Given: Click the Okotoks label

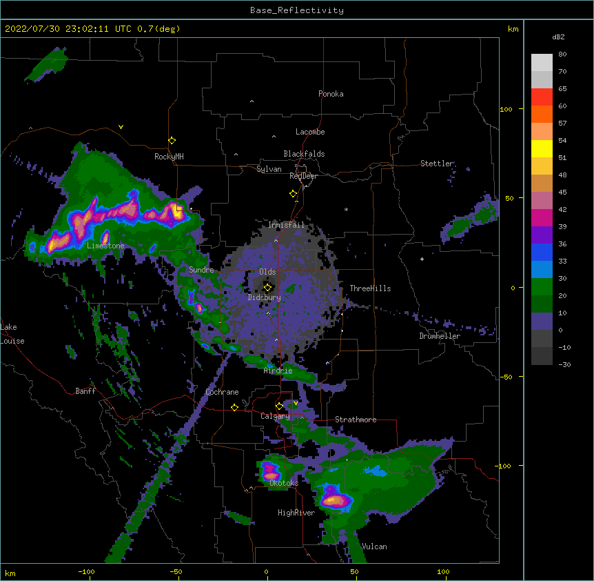Looking at the screenshot, I should click(x=284, y=483).
